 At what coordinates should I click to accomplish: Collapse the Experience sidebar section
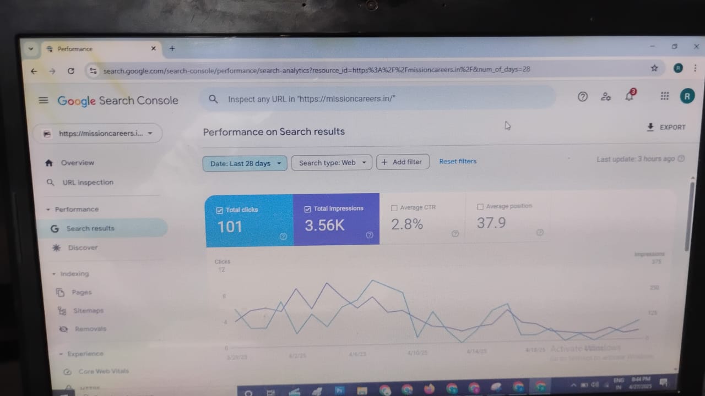coord(61,354)
